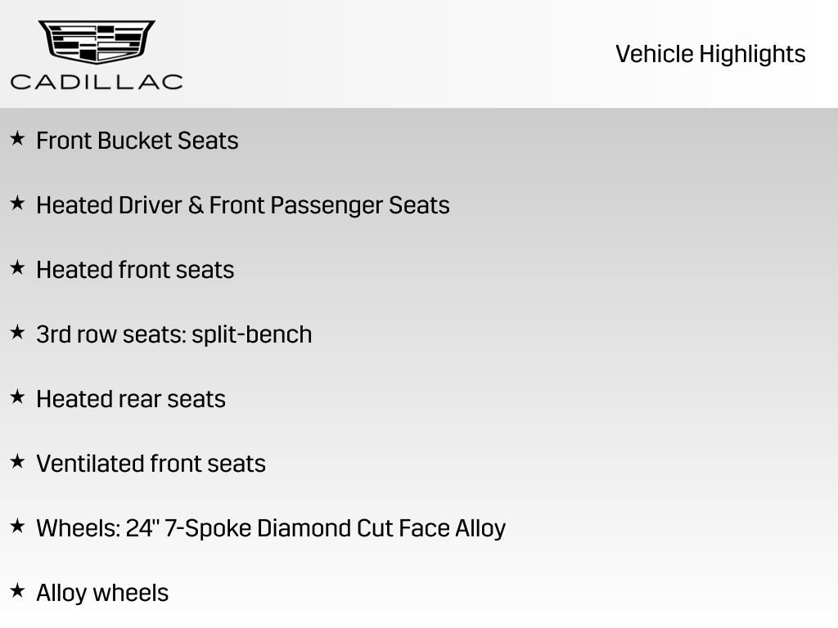This screenshot has width=838, height=628.
Task: Click the Ventilated front seats text
Action: click(x=151, y=464)
